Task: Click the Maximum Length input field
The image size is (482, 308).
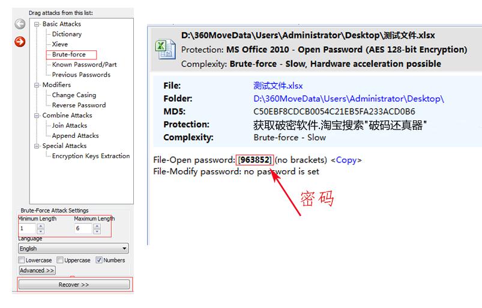Action: pyautogui.click(x=83, y=228)
